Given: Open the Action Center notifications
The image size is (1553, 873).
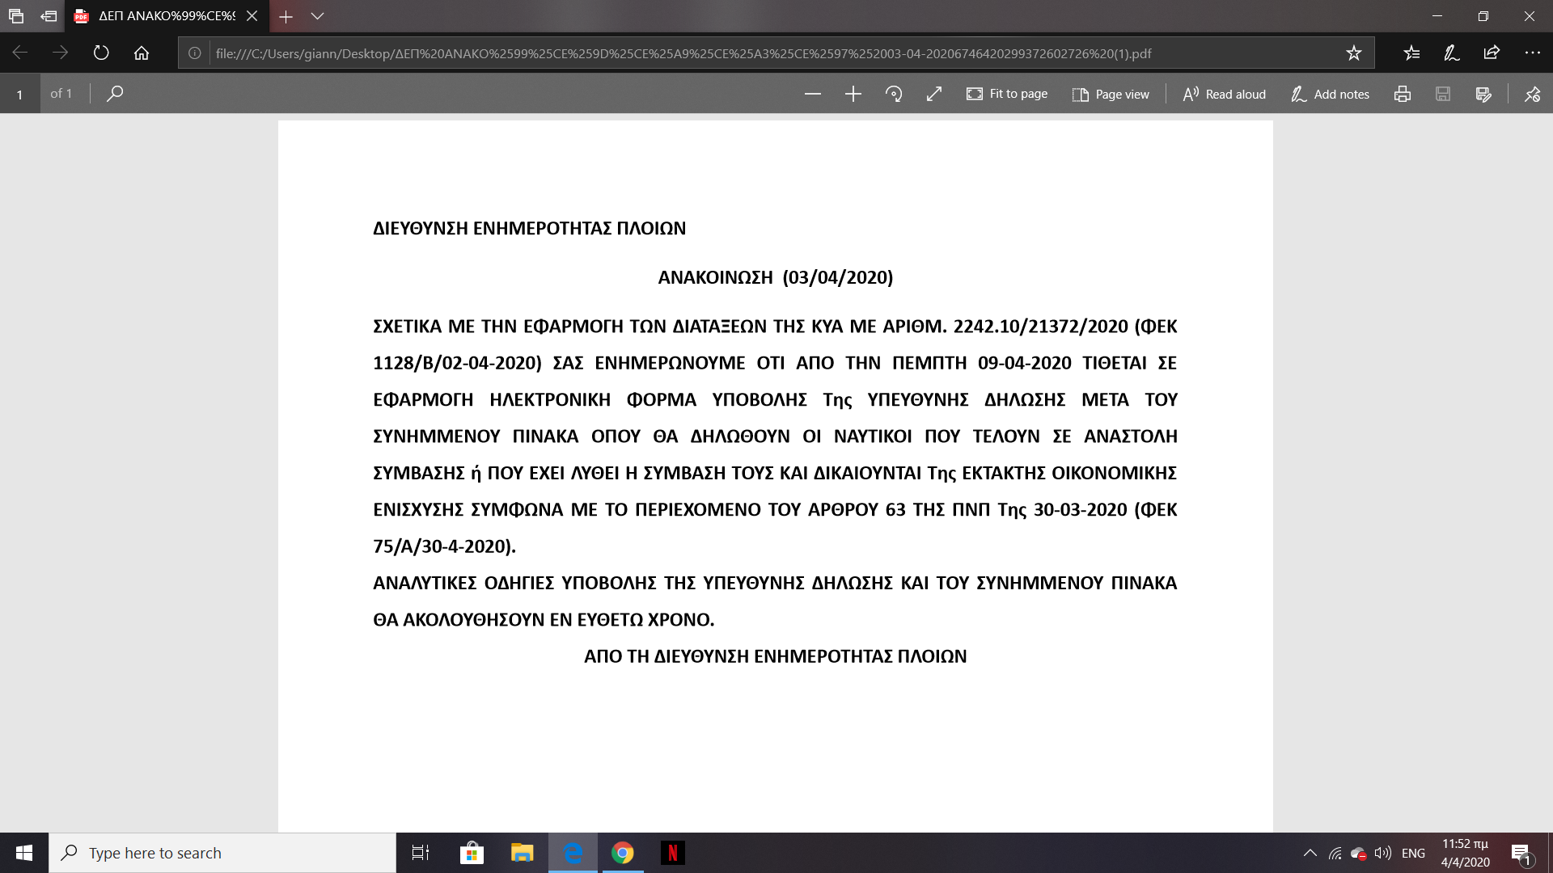Looking at the screenshot, I should coord(1521,853).
